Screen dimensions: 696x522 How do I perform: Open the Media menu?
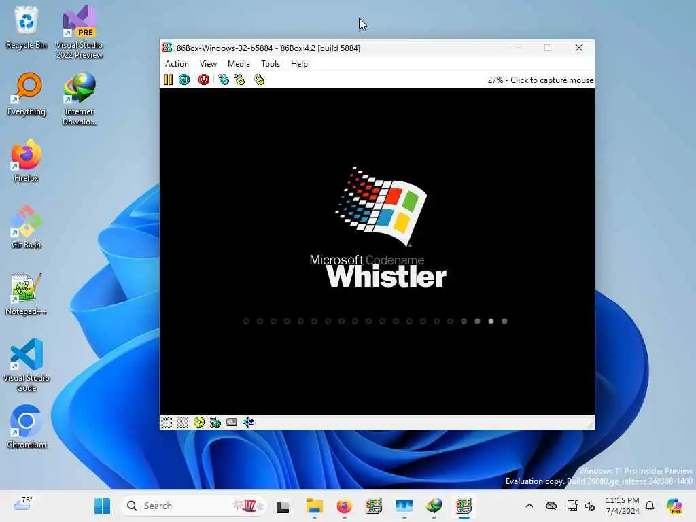[239, 64]
